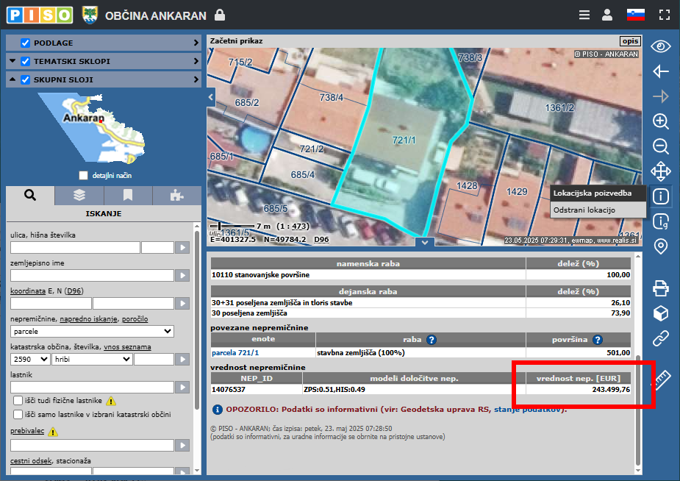Enable the 'detajlni način' checkbox
The width and height of the screenshot is (680, 481).
click(83, 176)
